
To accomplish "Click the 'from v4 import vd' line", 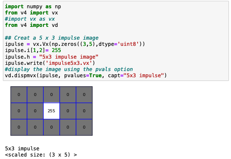I will pyautogui.click(x=31, y=25).
